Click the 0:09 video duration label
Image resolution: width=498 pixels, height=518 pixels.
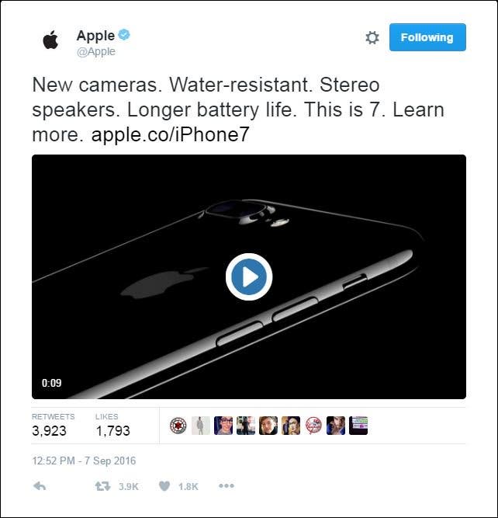(x=52, y=383)
